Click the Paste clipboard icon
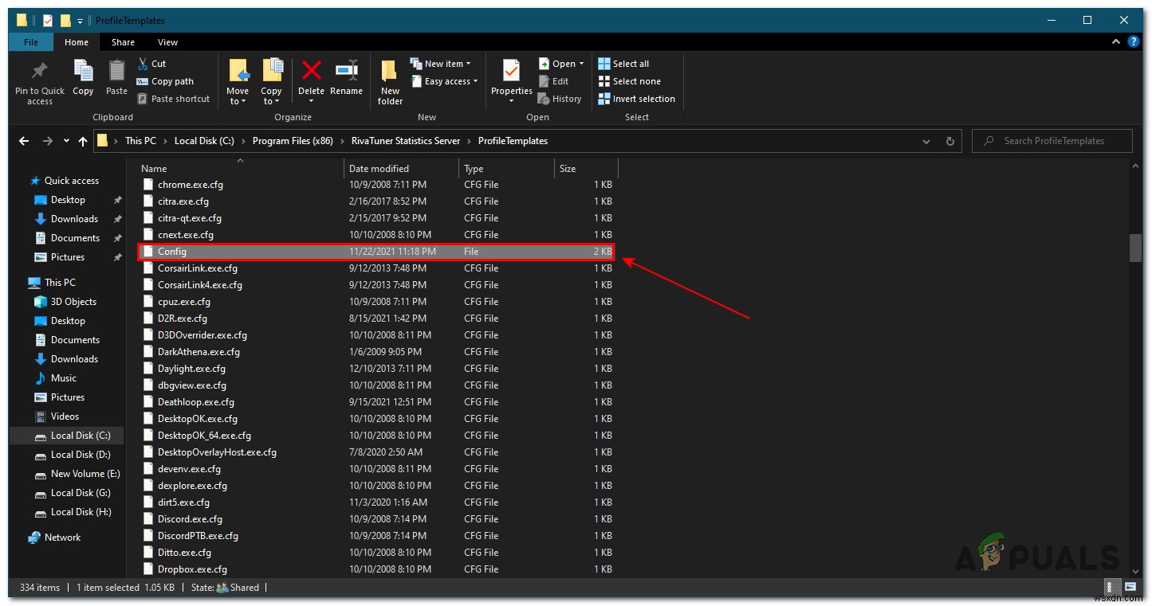Screen dimensions: 1152x606 pyautogui.click(x=116, y=72)
